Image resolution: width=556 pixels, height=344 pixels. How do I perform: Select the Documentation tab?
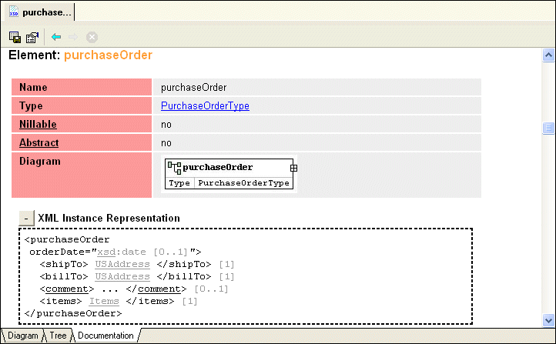(x=107, y=336)
